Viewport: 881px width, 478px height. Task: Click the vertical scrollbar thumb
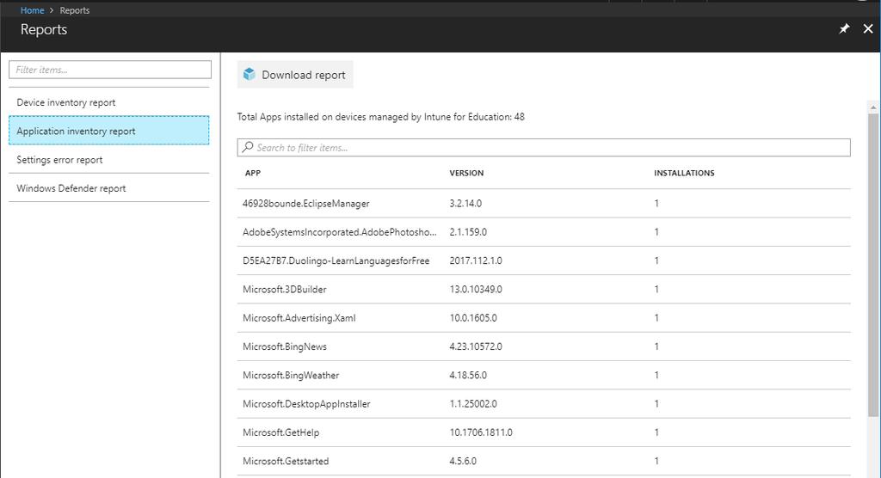pyautogui.click(x=872, y=264)
